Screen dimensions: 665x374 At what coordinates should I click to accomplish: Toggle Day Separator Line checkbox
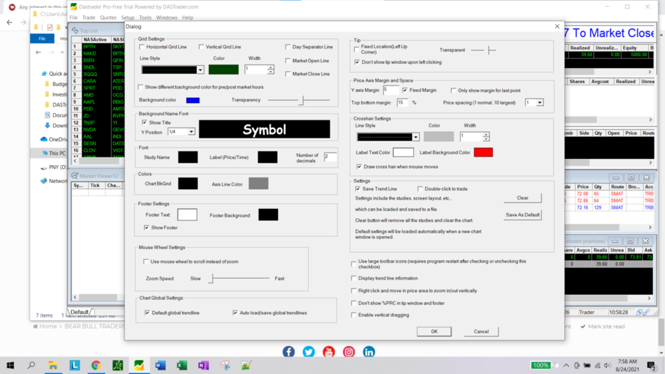288,47
